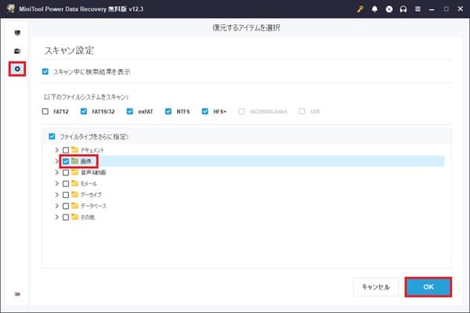The image size is (470, 313).
Task: Expand the その他 tree node
Action: 56,217
